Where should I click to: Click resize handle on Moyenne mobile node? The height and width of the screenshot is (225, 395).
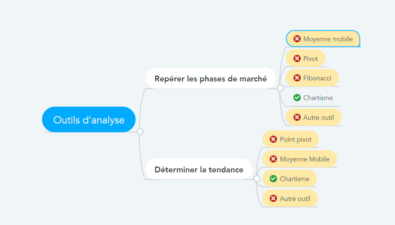360,46
